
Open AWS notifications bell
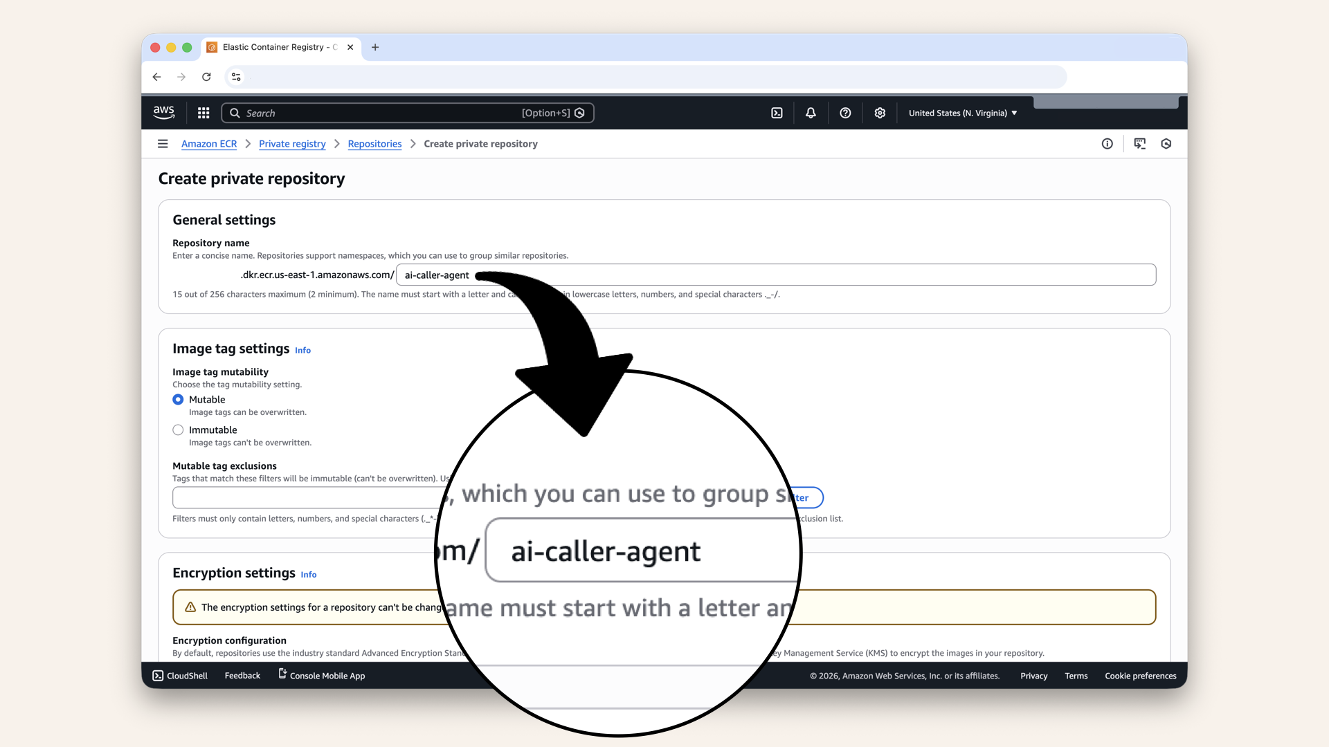pyautogui.click(x=810, y=113)
